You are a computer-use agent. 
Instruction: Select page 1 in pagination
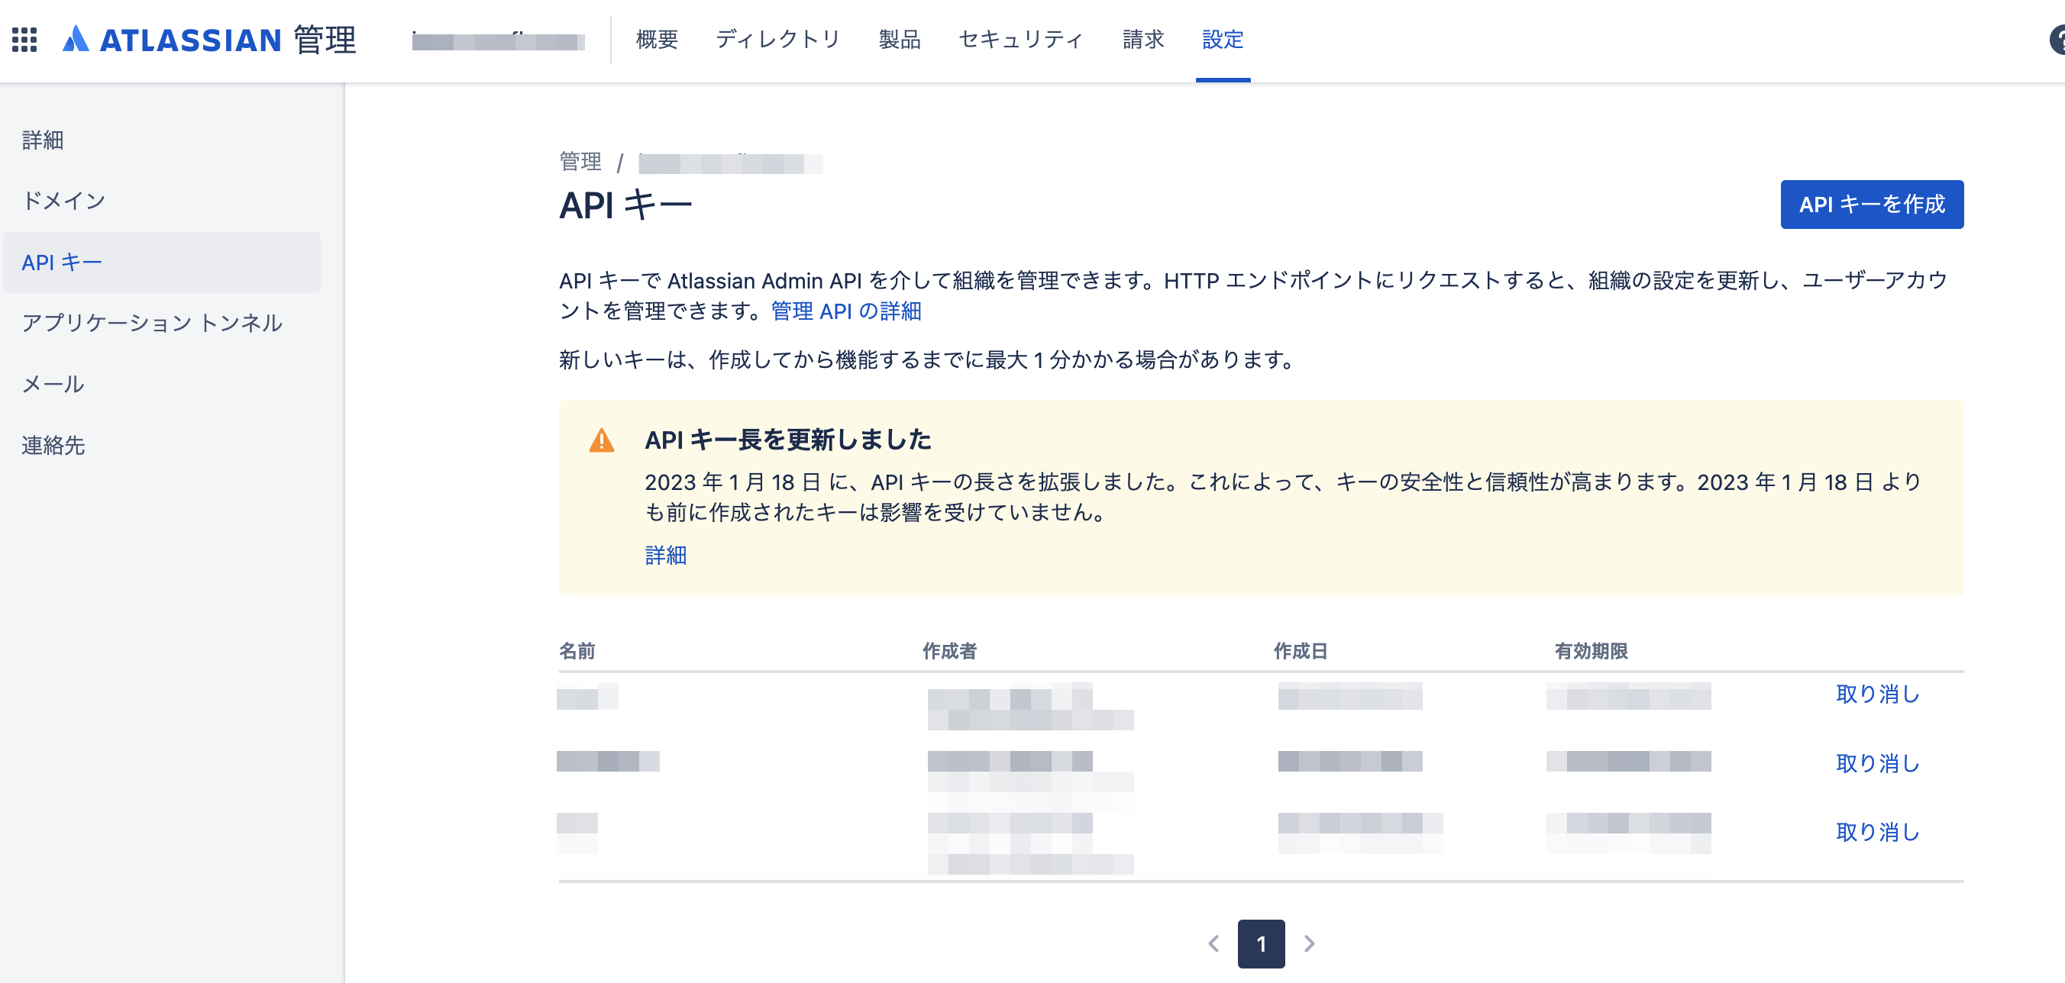point(1261,944)
